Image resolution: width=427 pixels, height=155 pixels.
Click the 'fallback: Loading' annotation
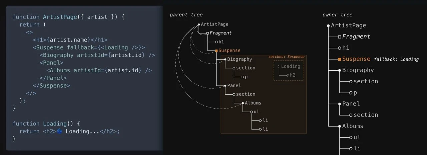396,59
